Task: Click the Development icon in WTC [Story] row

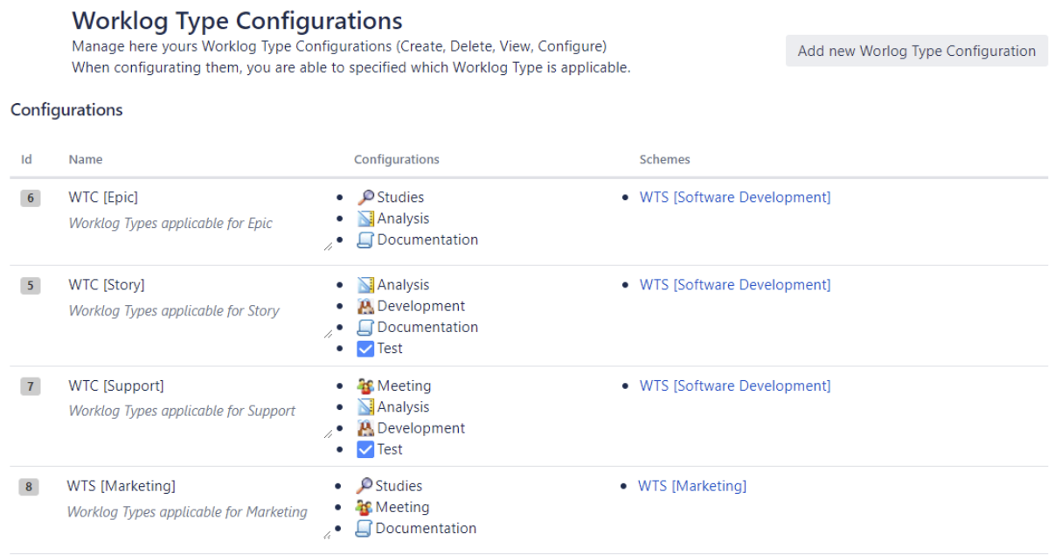Action: click(367, 306)
